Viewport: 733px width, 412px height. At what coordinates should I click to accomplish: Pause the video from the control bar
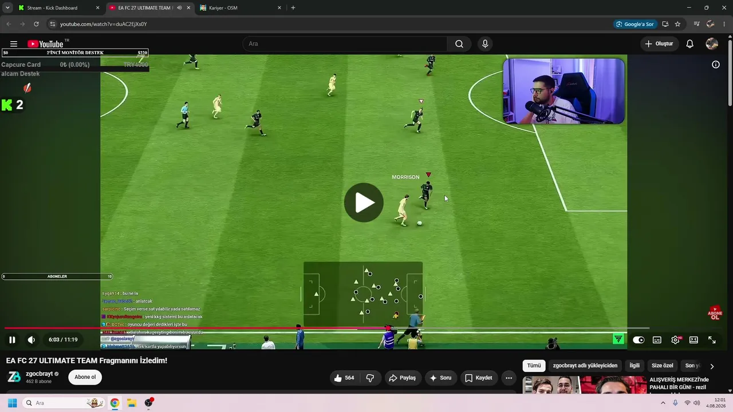pos(12,340)
